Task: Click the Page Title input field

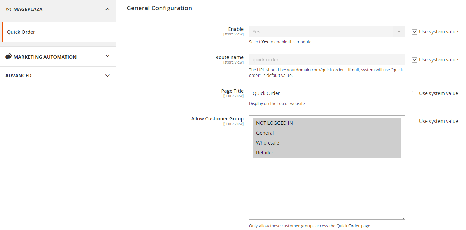Action: click(x=327, y=93)
